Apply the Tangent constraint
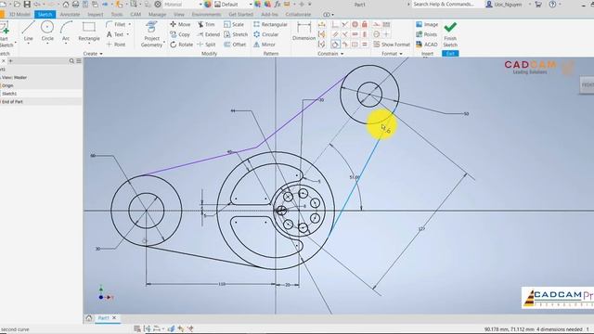This screenshot has height=334, width=594. 336,45
